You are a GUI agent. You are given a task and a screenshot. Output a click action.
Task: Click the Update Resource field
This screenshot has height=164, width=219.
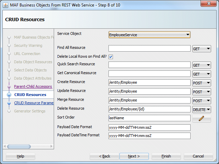(150, 92)
